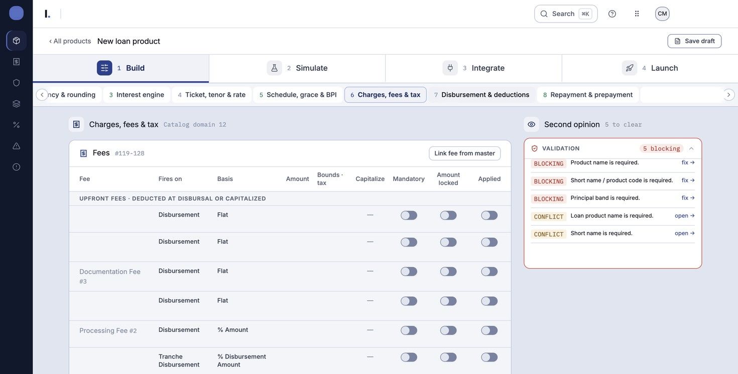Click the round app logo in sidebar
This screenshot has width=738, height=374.
click(x=16, y=13)
